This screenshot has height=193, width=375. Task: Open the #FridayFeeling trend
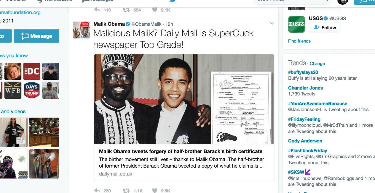pyautogui.click(x=304, y=119)
